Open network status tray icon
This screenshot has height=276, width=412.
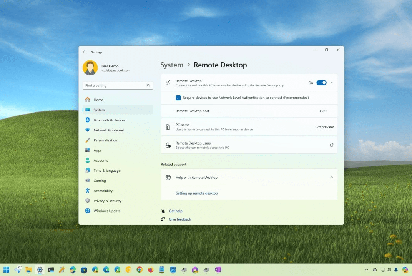383,270
